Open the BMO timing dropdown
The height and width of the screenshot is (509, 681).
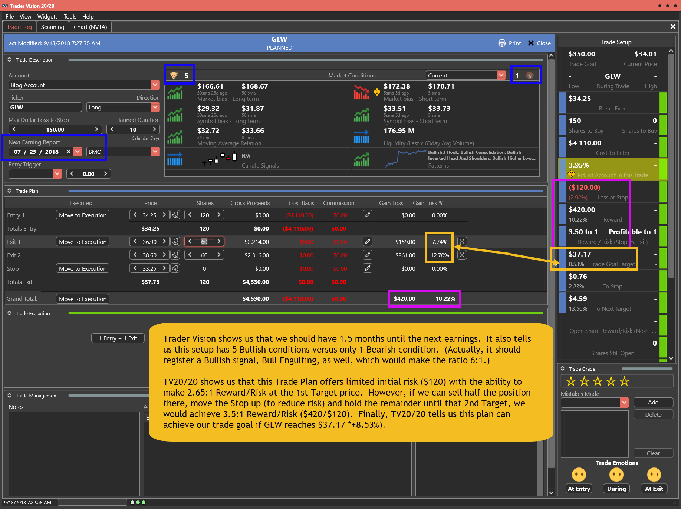click(x=155, y=152)
